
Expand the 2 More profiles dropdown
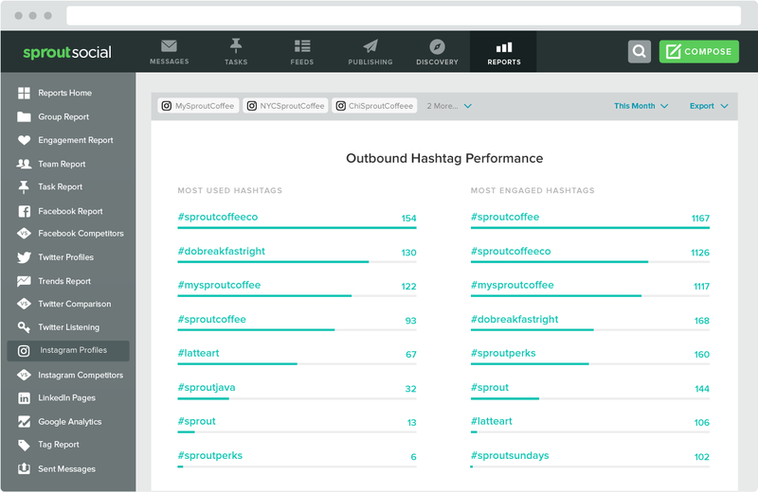pos(449,106)
